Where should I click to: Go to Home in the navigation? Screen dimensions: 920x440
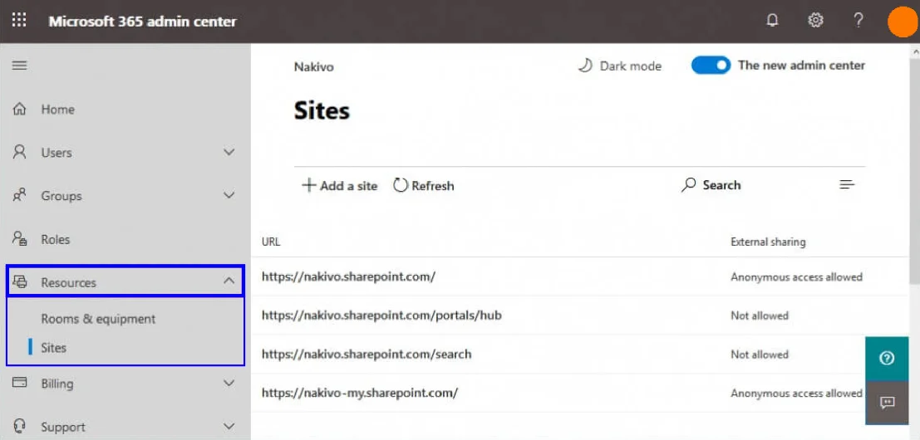pyautogui.click(x=57, y=110)
